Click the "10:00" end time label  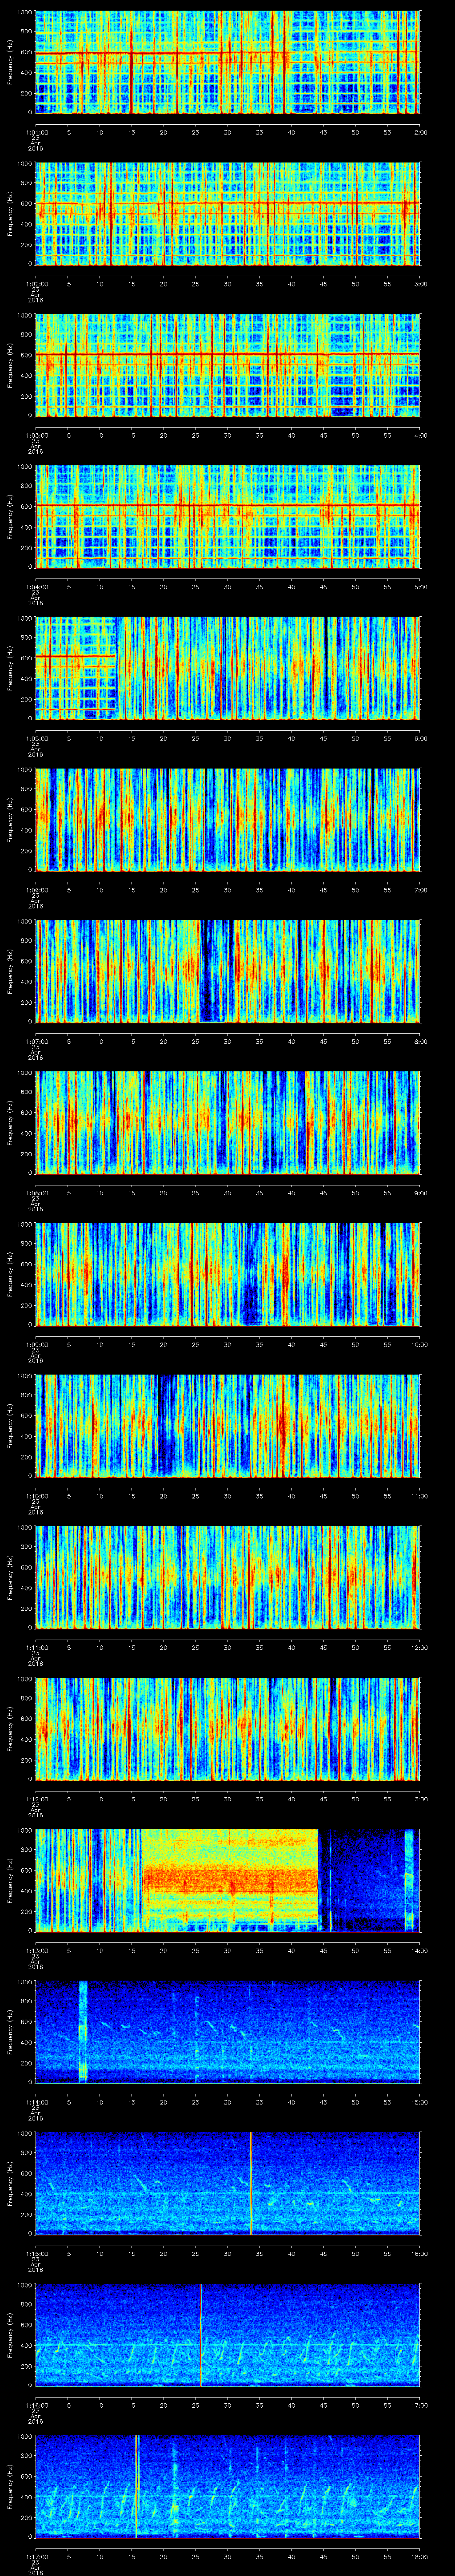point(419,1343)
